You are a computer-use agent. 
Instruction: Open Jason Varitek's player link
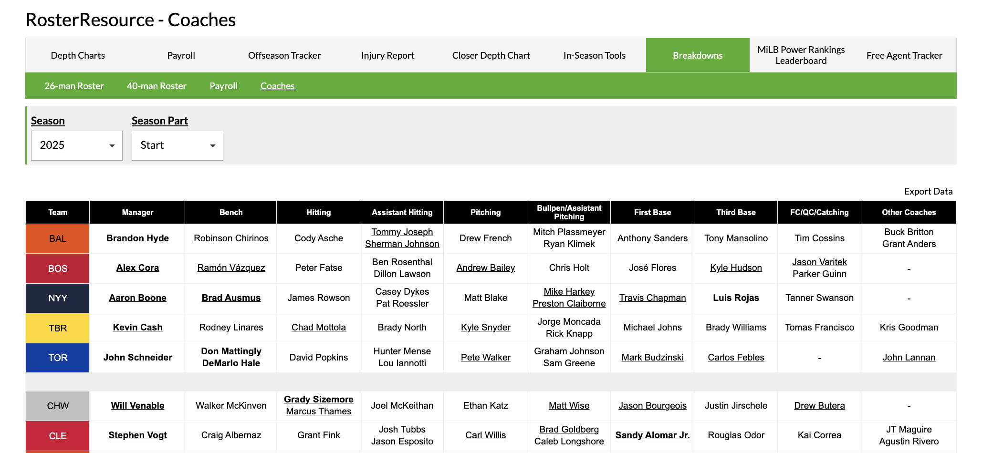coord(819,262)
